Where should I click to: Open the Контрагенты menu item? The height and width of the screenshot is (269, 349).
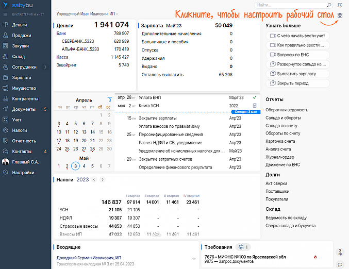click(25, 98)
